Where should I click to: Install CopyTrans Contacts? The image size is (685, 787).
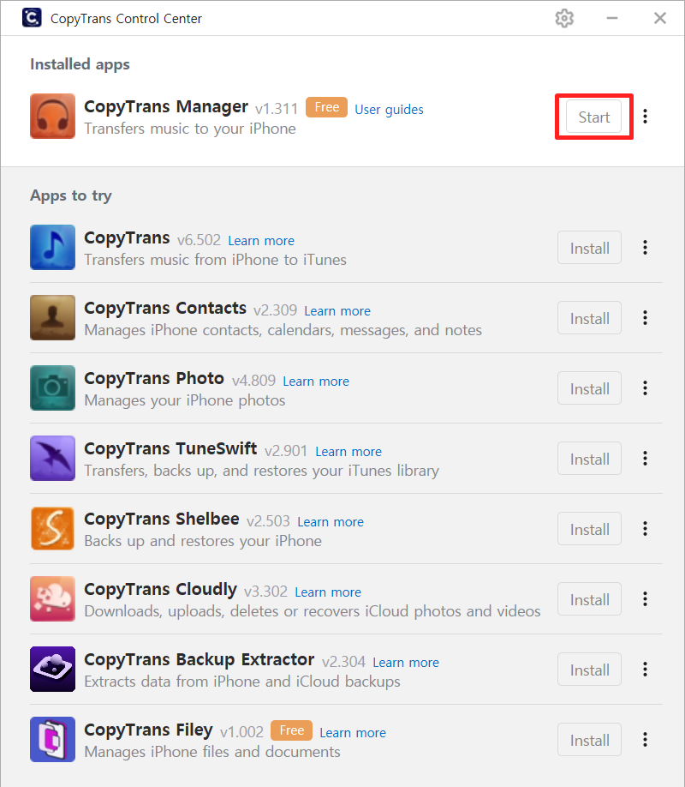point(589,318)
